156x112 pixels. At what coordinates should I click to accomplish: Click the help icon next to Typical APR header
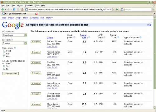click(x=89, y=37)
